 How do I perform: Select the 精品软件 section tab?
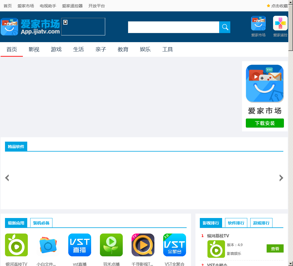[x=16, y=147]
